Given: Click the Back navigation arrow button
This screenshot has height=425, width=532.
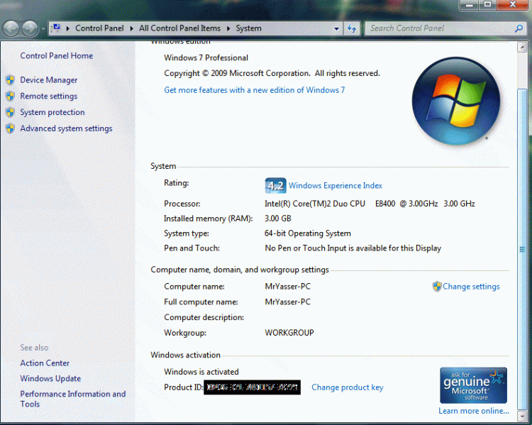Looking at the screenshot, I should pos(11,28).
